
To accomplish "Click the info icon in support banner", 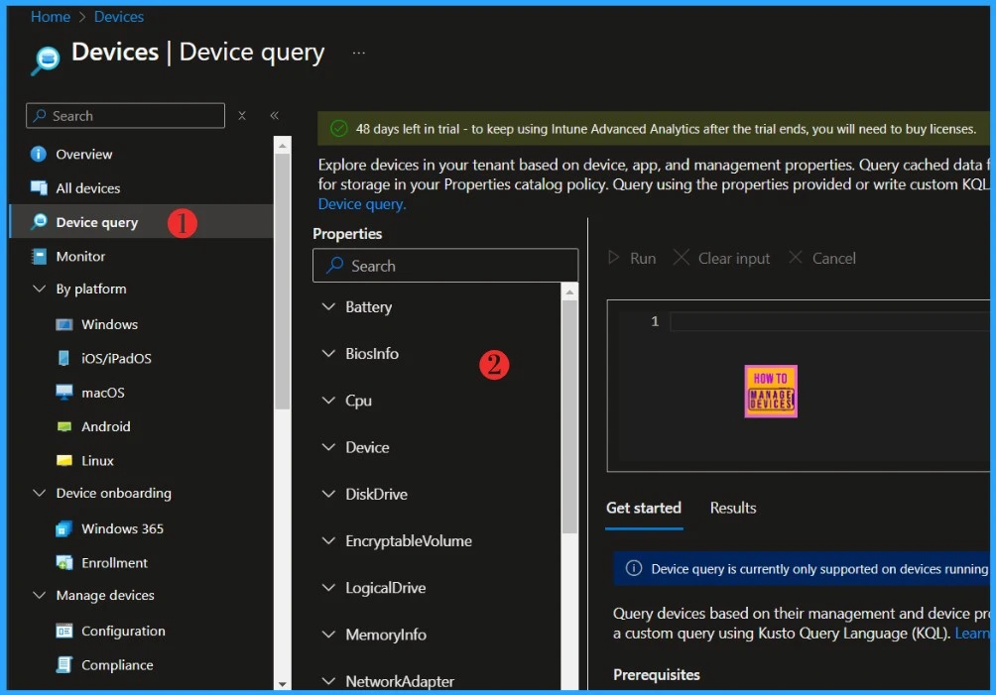I will coord(633,568).
